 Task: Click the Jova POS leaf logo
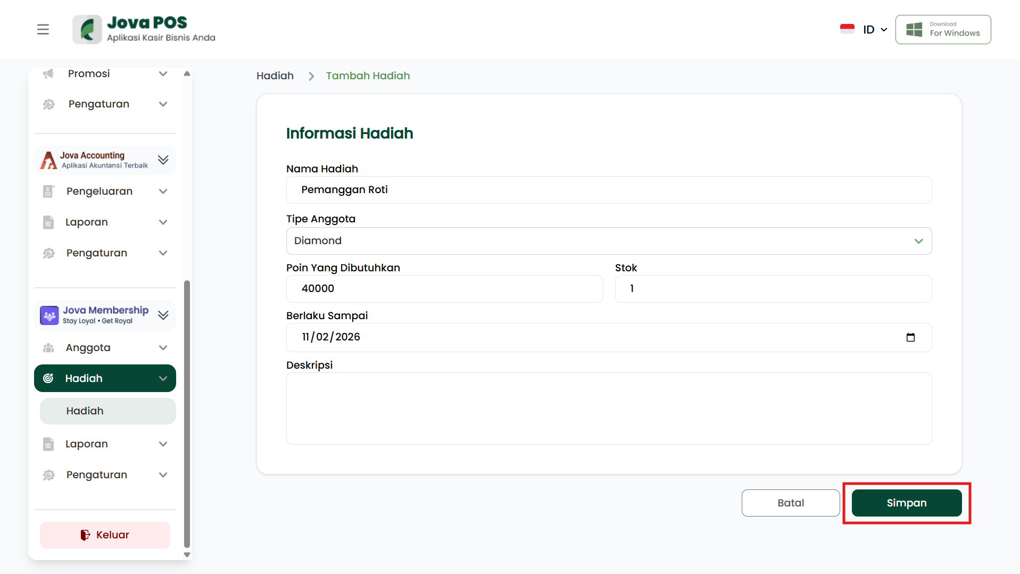tap(87, 29)
